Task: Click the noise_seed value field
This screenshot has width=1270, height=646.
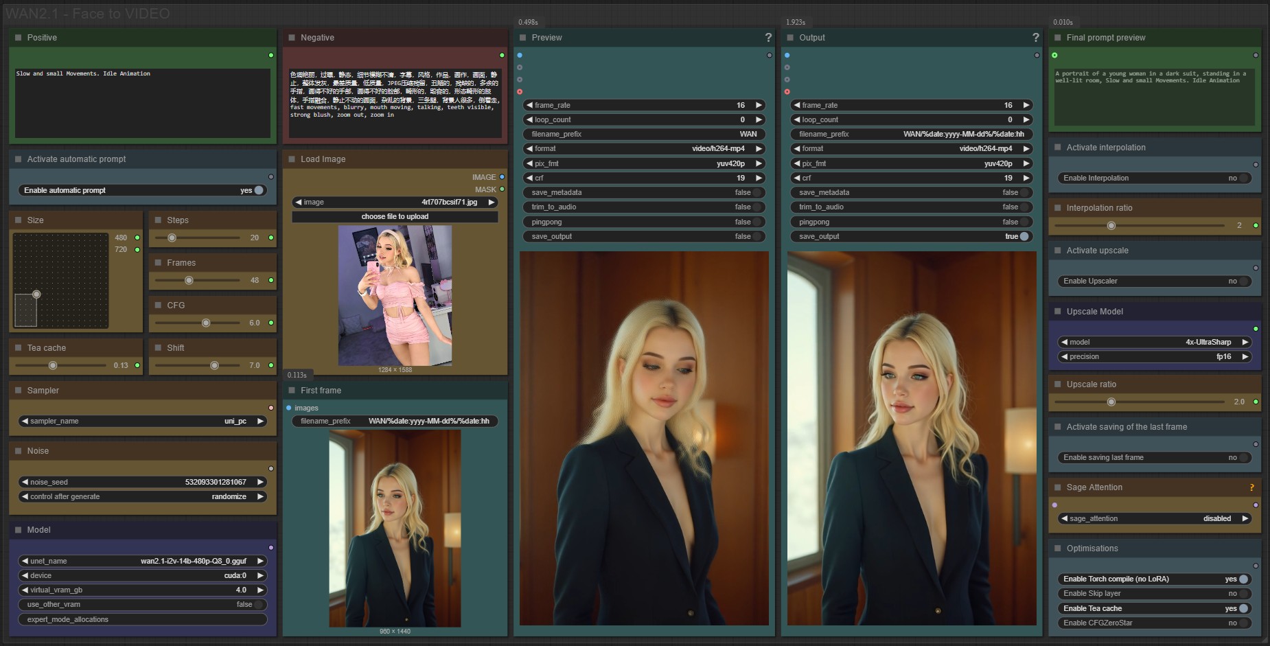Action: 143,483
